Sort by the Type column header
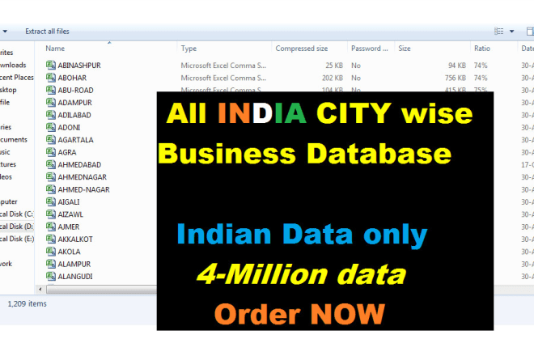534x356 pixels. click(x=189, y=49)
